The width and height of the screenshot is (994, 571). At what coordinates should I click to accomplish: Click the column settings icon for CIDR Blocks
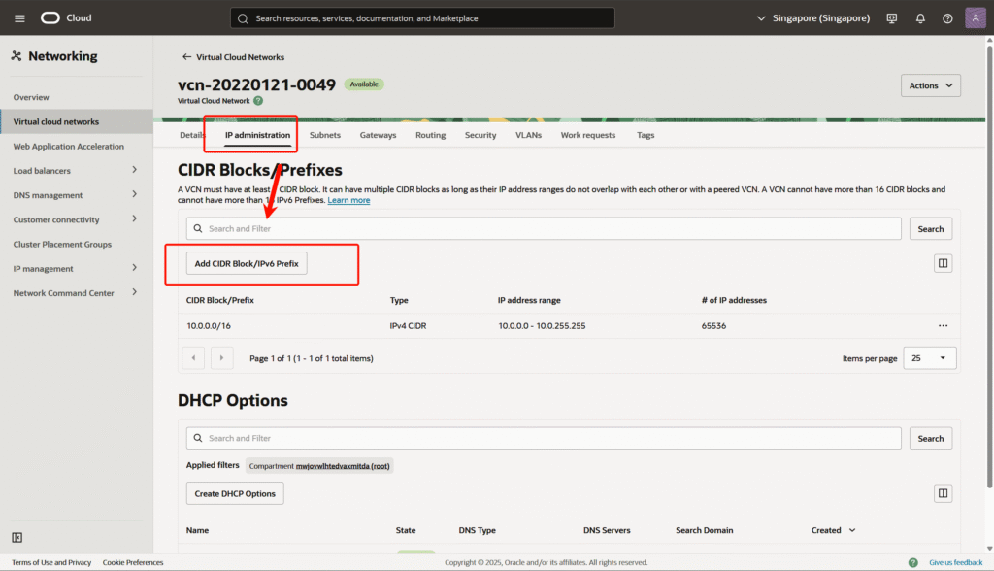tap(943, 263)
